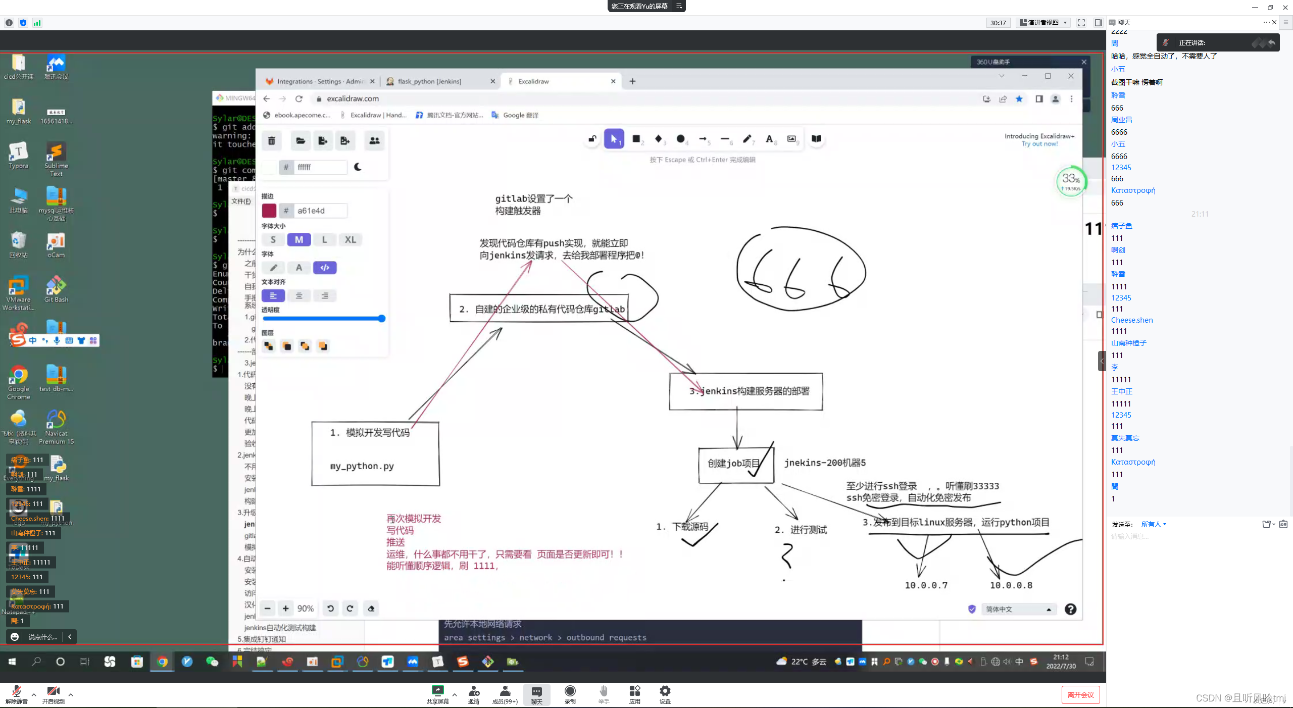Switch to Integrations Settings Admin tab
1293x708 pixels.
(x=320, y=81)
